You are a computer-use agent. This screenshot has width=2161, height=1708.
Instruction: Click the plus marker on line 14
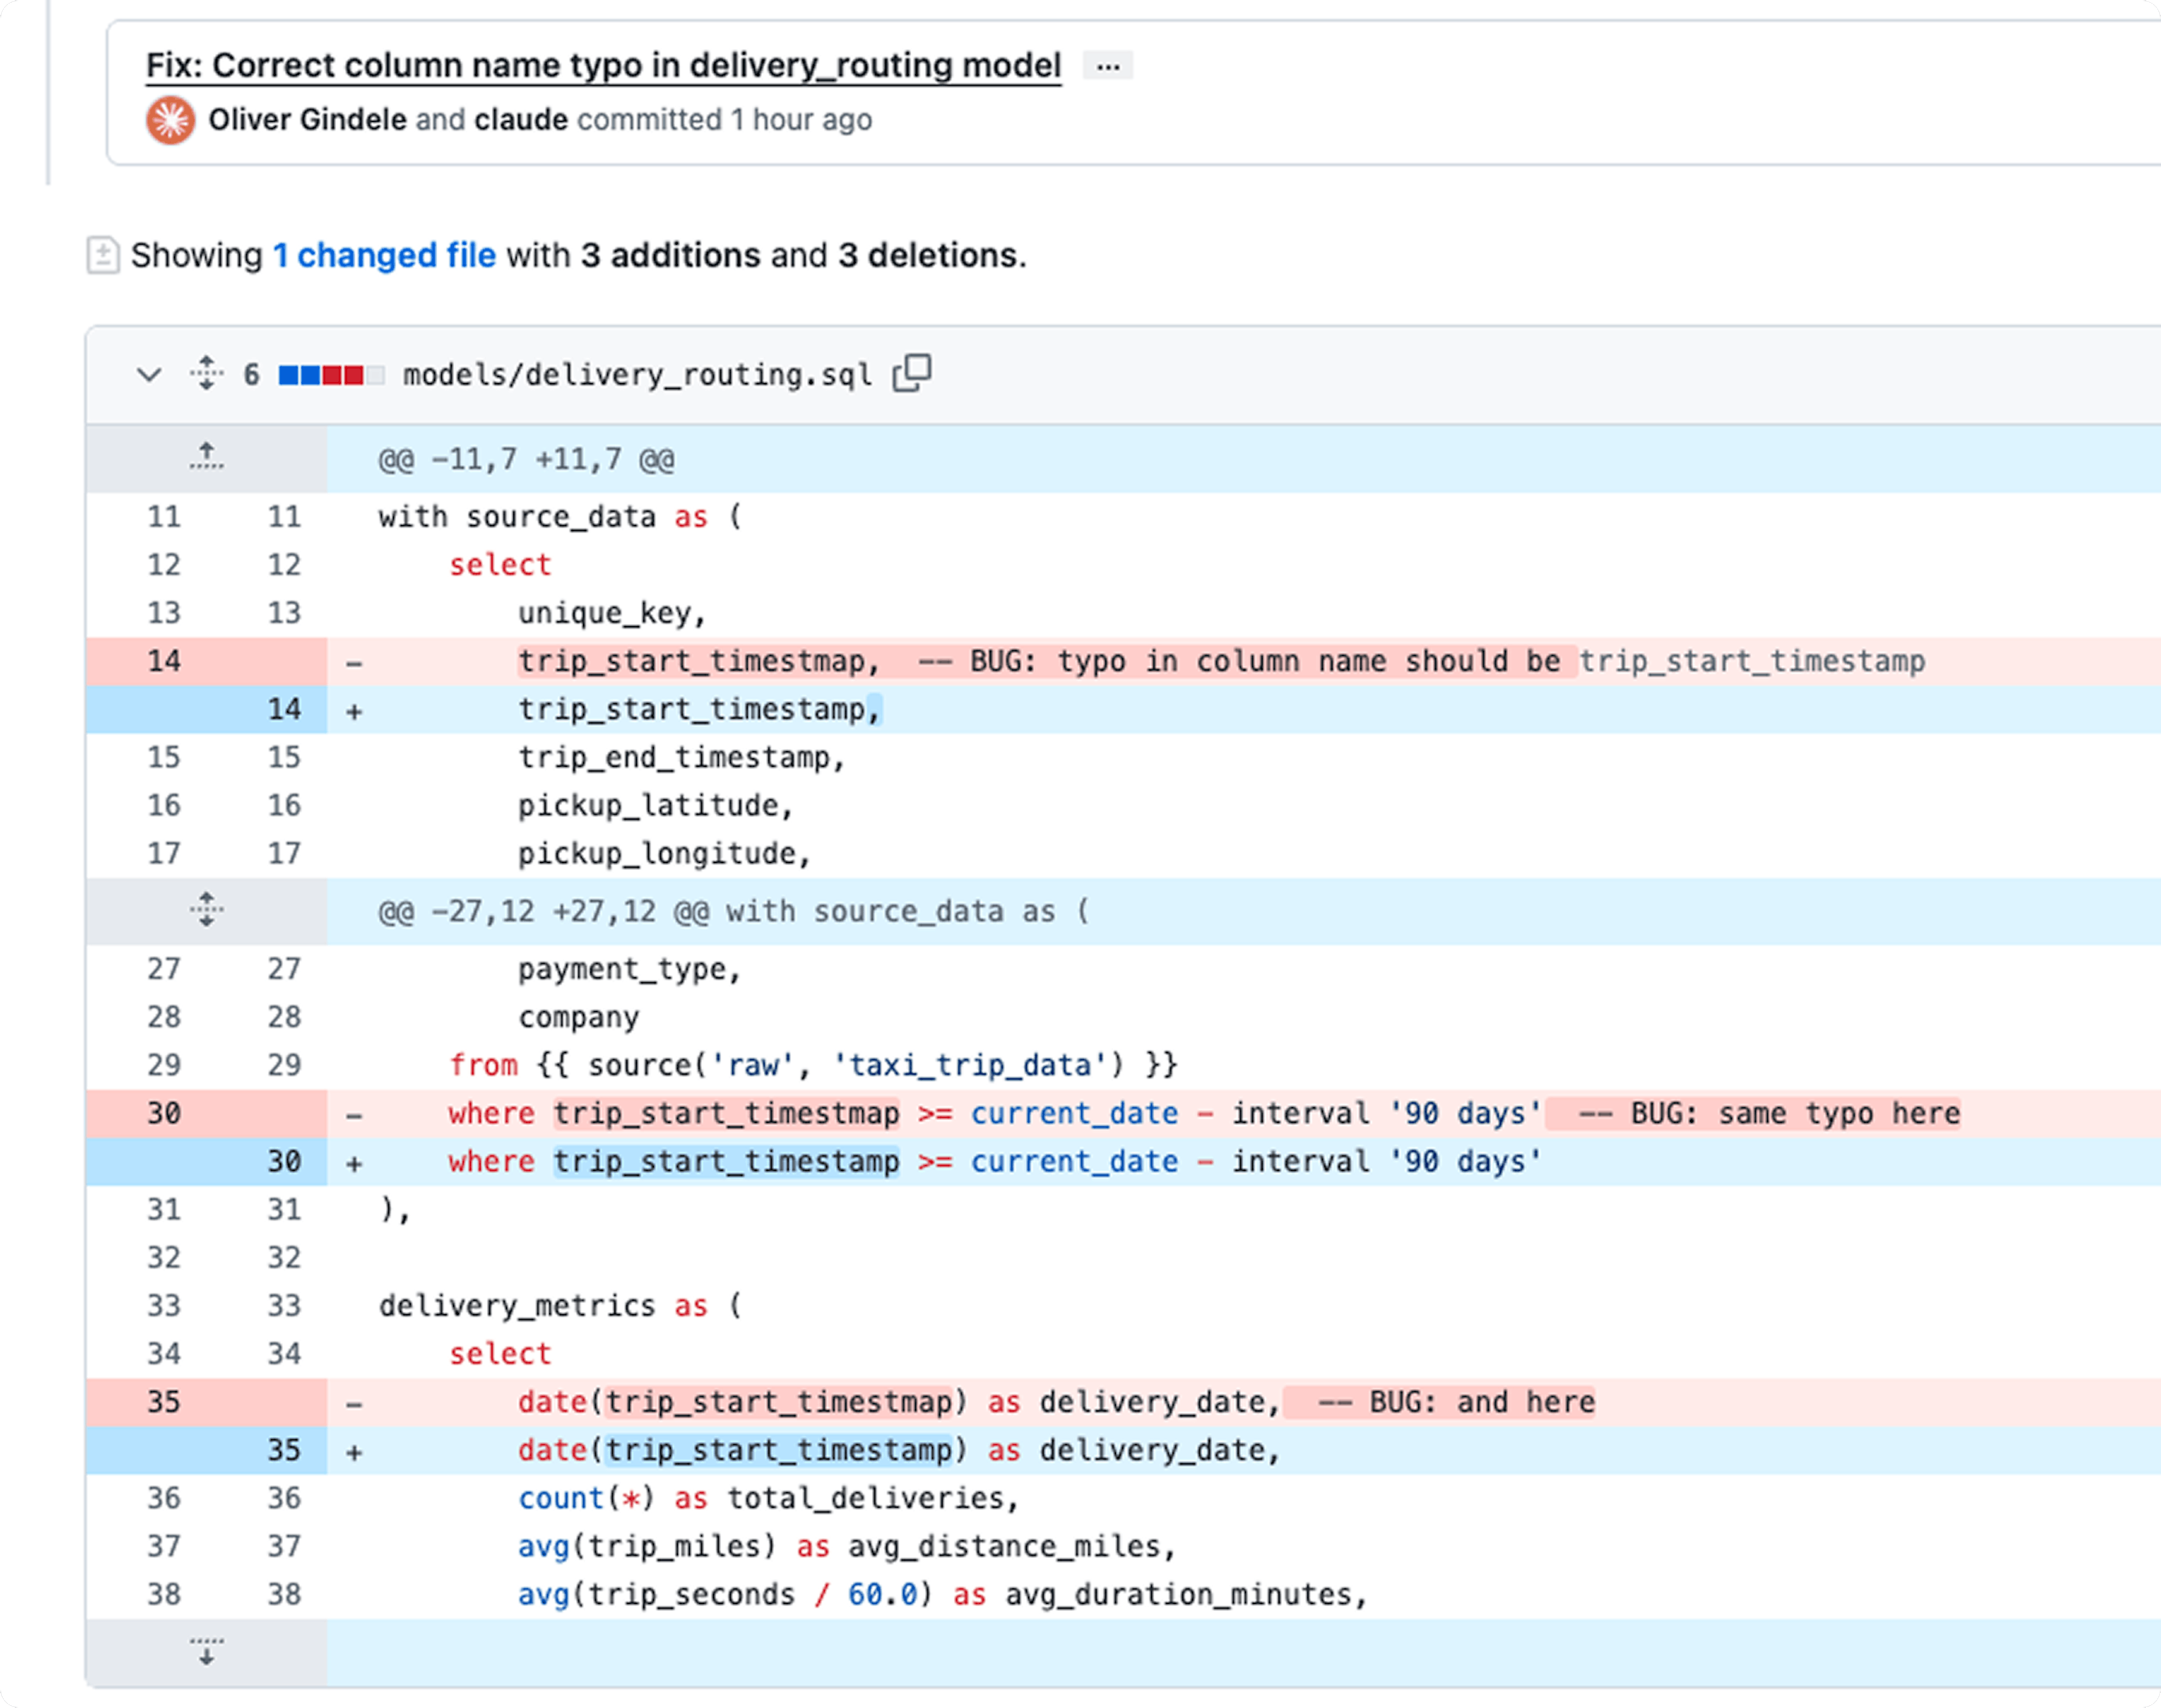pyautogui.click(x=354, y=712)
